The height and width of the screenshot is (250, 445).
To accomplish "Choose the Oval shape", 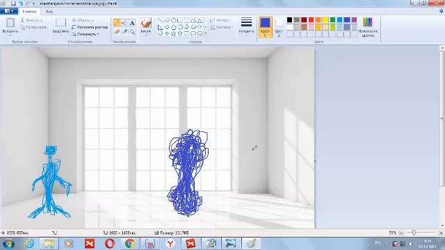I will (x=173, y=21).
